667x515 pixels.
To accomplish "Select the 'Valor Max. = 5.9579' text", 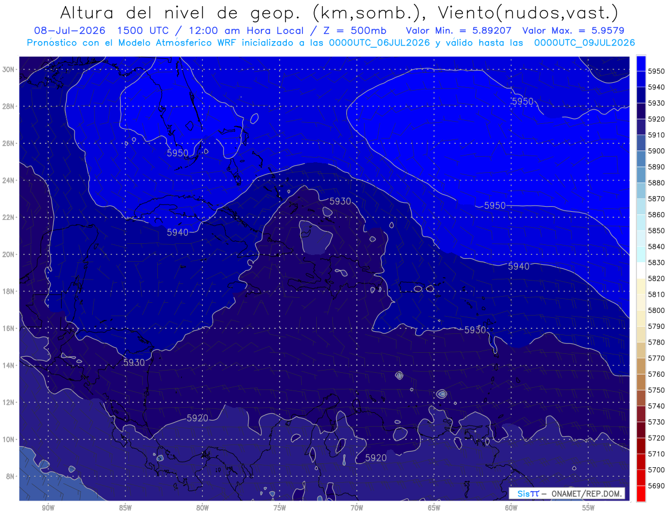I will (573, 31).
